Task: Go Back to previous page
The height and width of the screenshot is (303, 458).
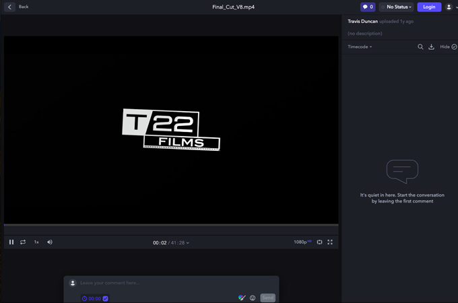Action: pyautogui.click(x=16, y=7)
